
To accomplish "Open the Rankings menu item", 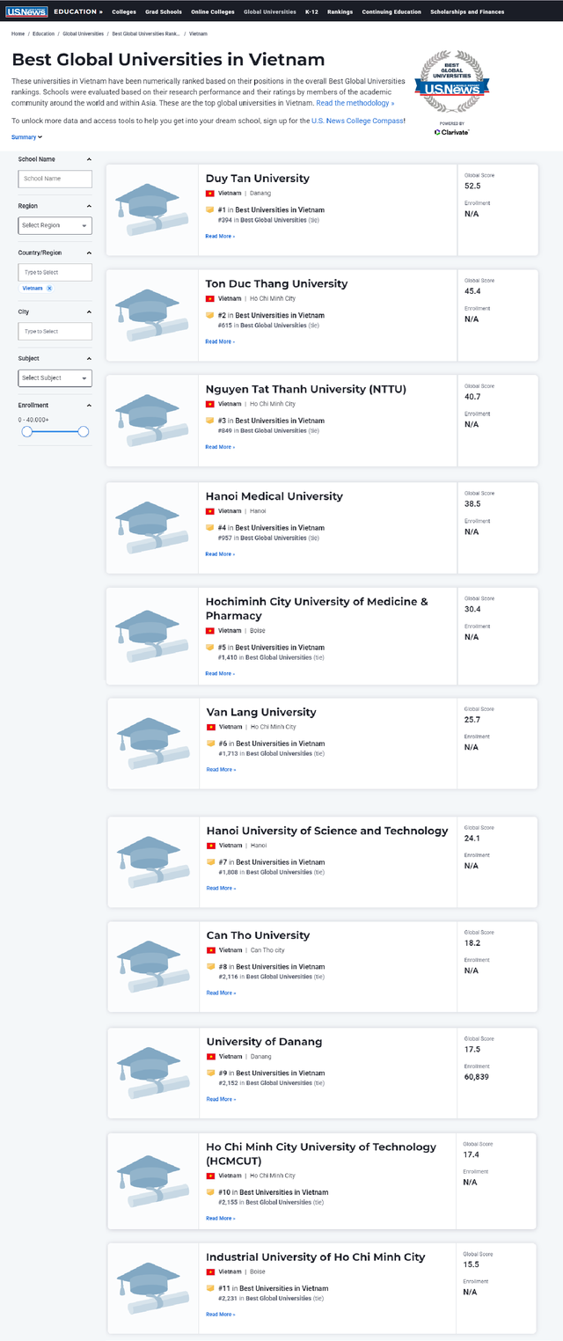I will (340, 12).
